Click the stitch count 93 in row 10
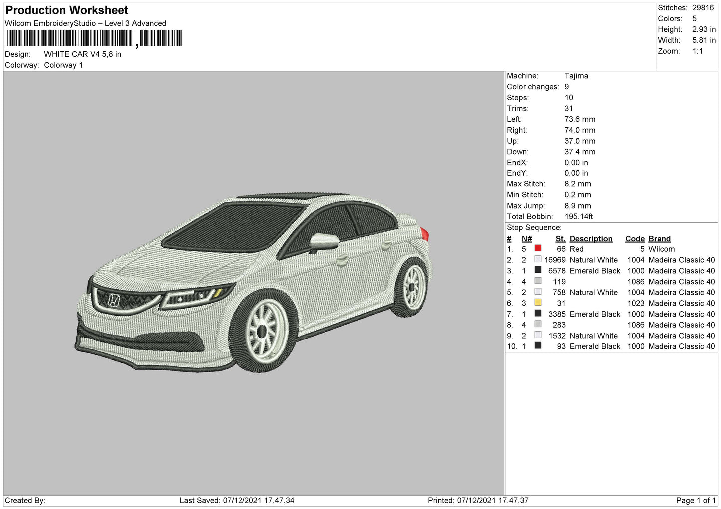This screenshot has width=721, height=509. click(561, 346)
